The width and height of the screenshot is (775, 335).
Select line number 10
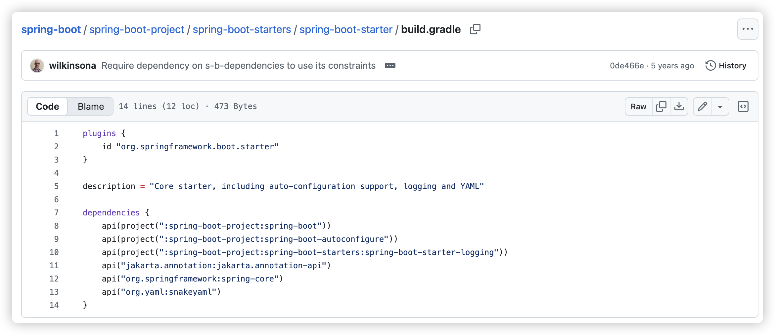(x=54, y=252)
